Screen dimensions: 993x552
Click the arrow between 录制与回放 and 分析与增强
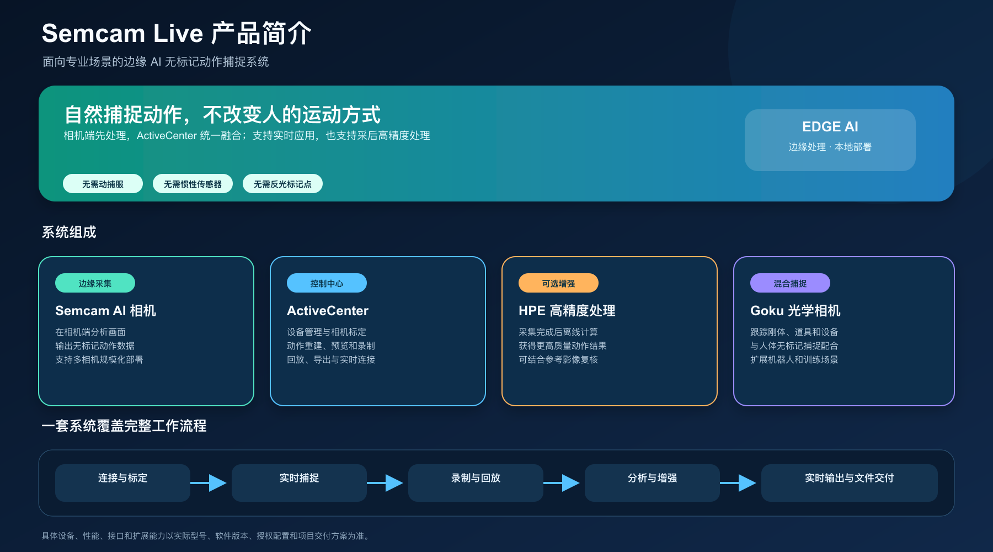coord(562,483)
